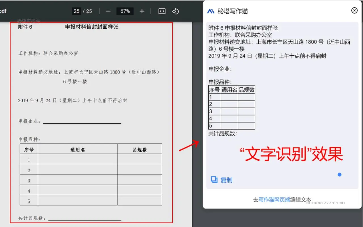Click the fit to page icon
363x227 pixels.
tap(162, 11)
